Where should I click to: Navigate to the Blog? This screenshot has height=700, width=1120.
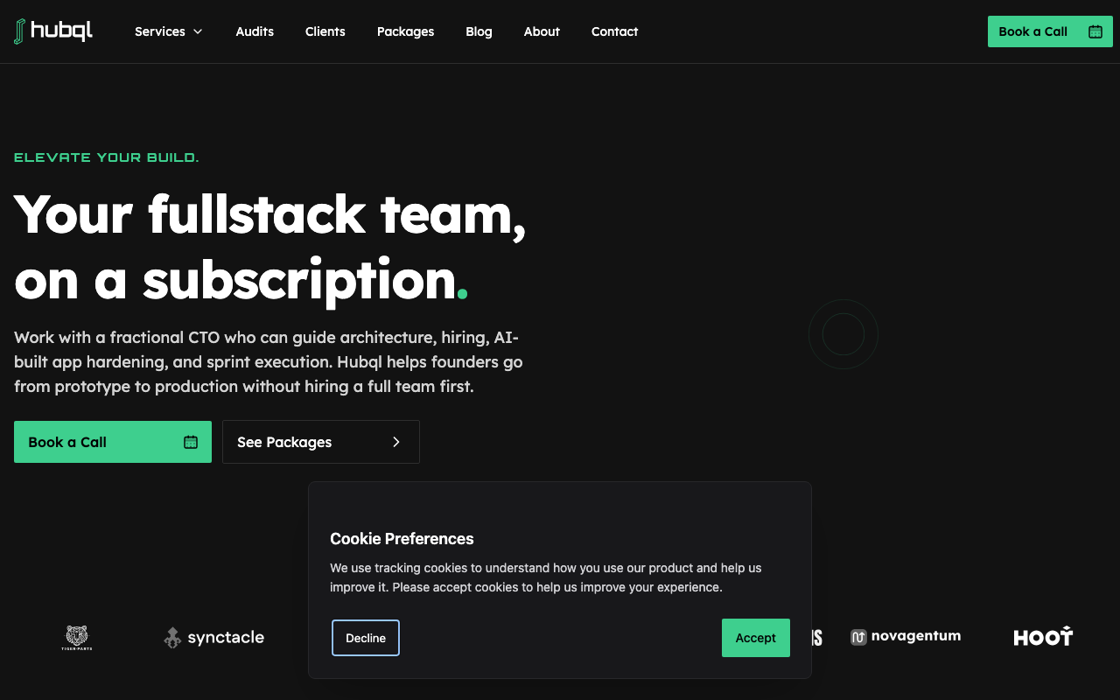tap(479, 31)
